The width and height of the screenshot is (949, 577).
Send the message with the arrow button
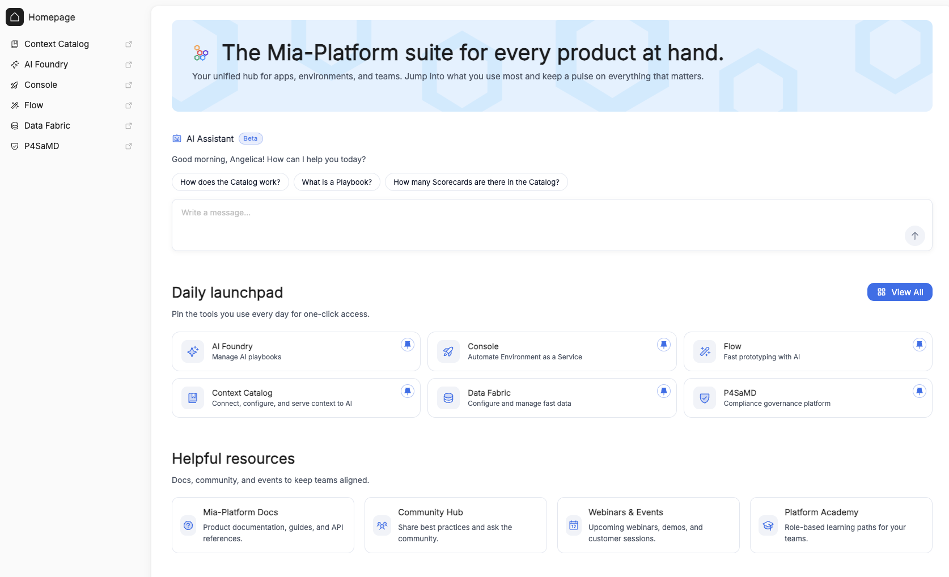[x=915, y=236]
